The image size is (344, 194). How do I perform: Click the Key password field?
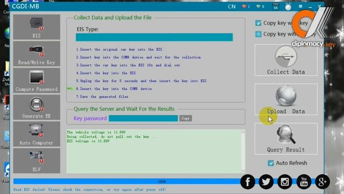144,119
